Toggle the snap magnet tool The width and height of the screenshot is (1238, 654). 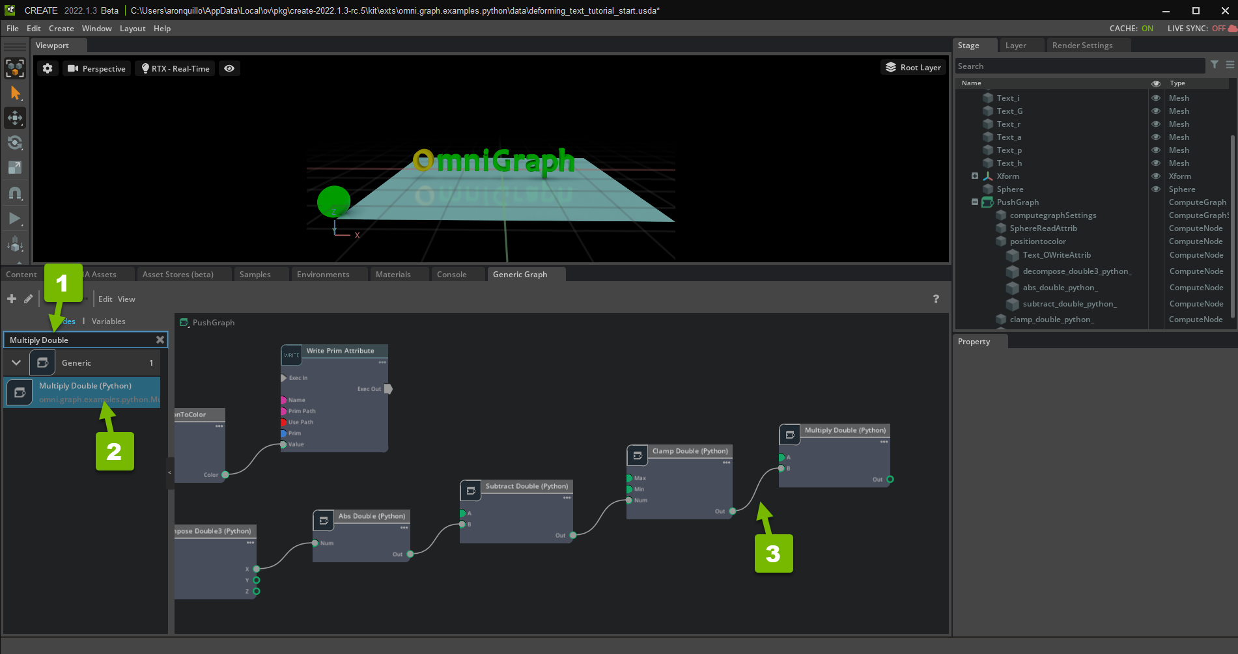[15, 193]
